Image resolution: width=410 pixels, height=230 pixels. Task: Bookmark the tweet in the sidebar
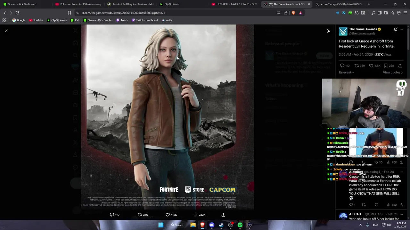point(386,65)
